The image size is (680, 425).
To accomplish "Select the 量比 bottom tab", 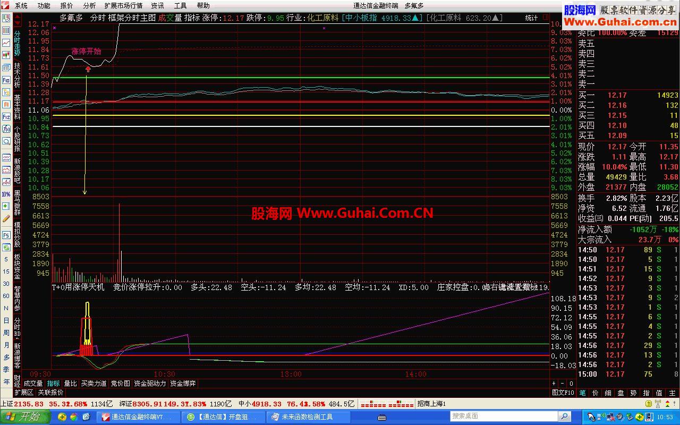I will (70, 384).
